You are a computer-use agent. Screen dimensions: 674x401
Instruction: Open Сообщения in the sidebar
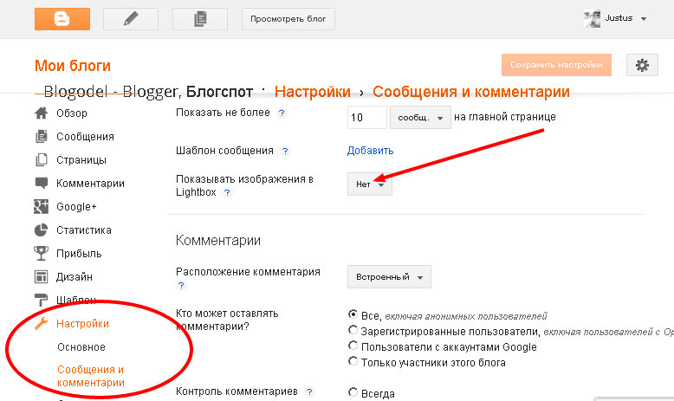point(85,137)
